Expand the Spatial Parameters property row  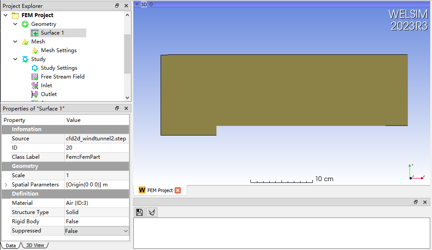coord(6,185)
